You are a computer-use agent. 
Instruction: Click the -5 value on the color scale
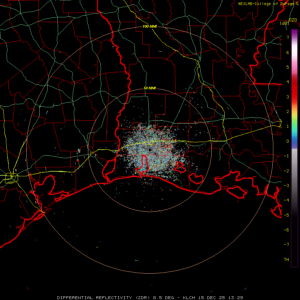[286, 215]
